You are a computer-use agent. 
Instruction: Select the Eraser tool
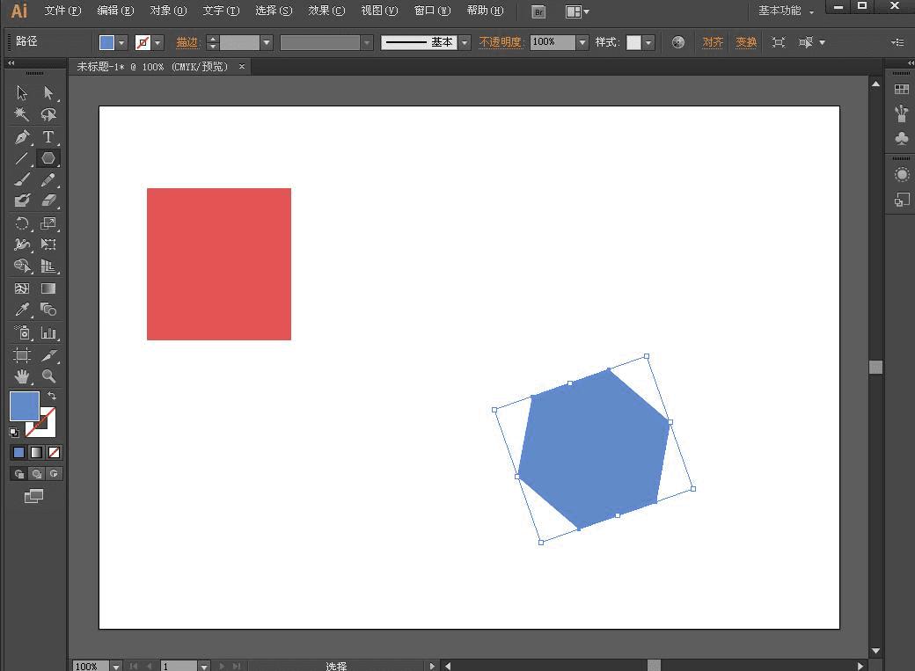pyautogui.click(x=48, y=201)
